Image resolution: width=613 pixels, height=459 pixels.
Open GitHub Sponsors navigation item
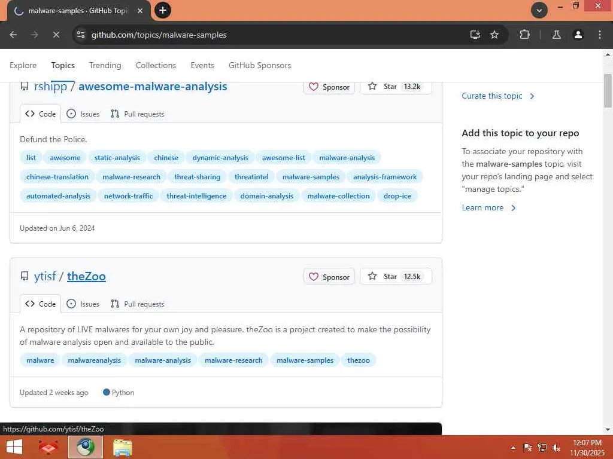coord(260,65)
